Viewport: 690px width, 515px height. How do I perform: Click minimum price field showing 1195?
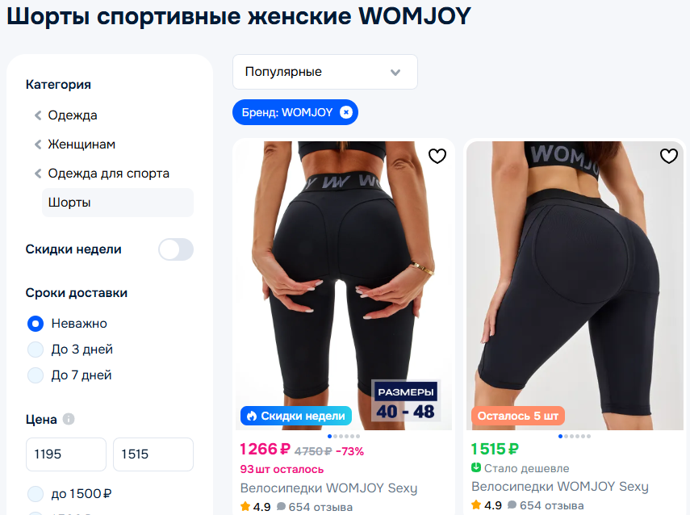pyautogui.click(x=66, y=454)
